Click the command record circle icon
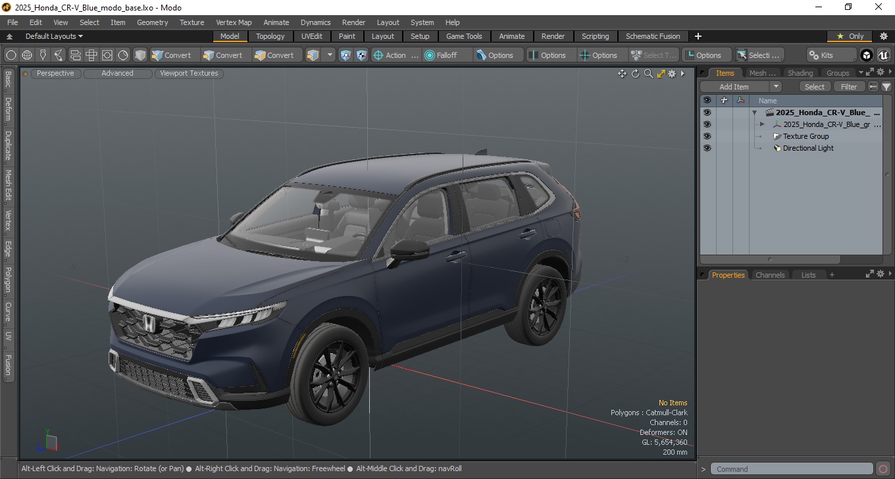The width and height of the screenshot is (895, 479). pos(883,469)
